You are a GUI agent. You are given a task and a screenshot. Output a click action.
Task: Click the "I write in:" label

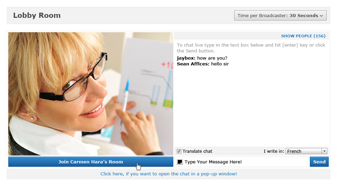[x=274, y=151]
